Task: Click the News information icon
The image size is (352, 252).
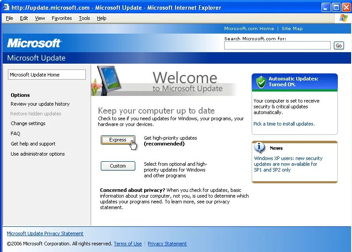Action: click(x=259, y=148)
